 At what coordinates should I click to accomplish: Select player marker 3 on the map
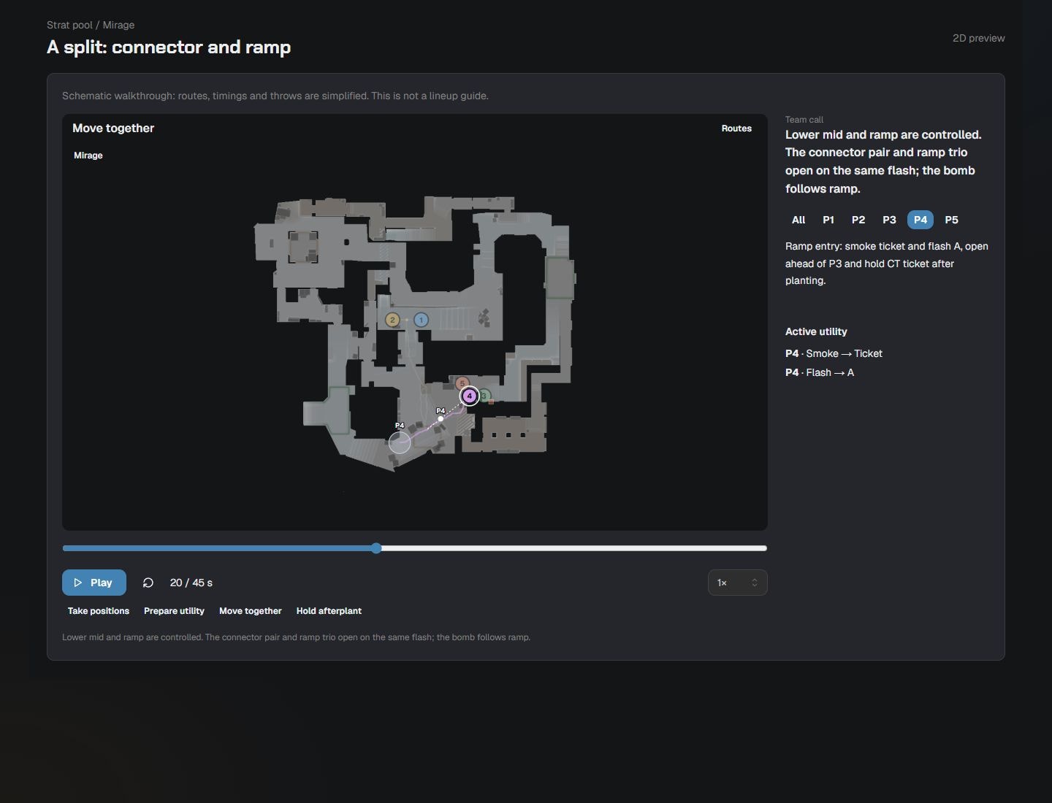point(484,396)
